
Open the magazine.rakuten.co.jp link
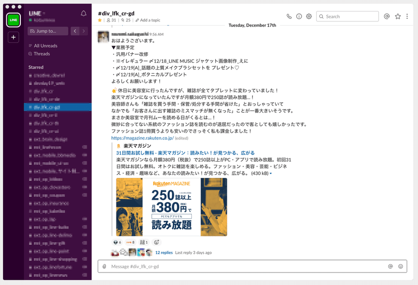pyautogui.click(x=143, y=138)
